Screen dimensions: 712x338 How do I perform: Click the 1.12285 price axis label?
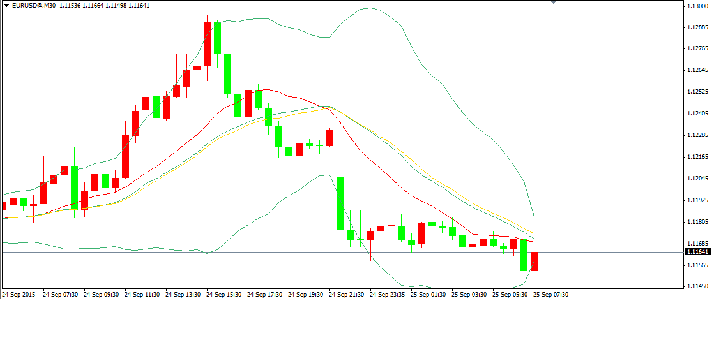pos(697,135)
